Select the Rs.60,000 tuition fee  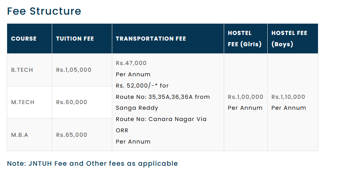point(71,102)
